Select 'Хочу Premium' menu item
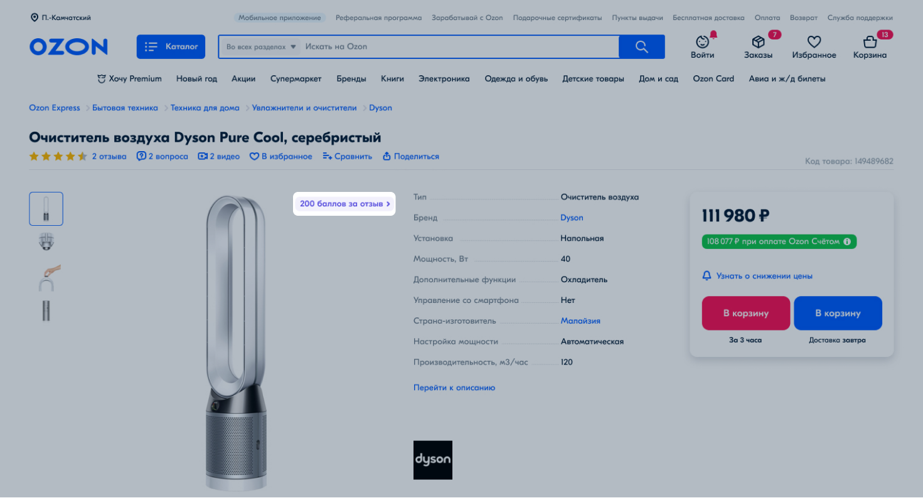 pos(129,79)
